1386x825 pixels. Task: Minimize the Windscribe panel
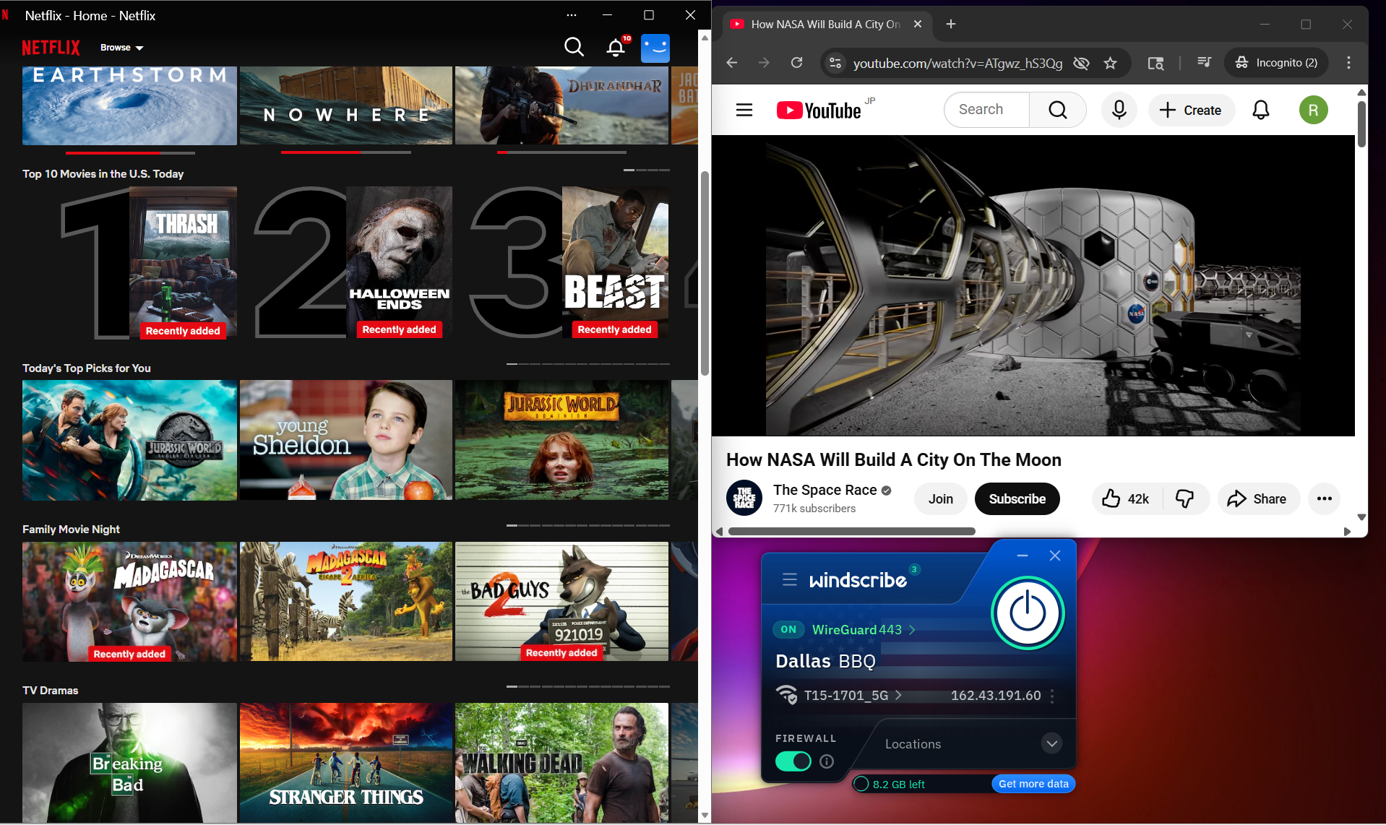[1022, 556]
